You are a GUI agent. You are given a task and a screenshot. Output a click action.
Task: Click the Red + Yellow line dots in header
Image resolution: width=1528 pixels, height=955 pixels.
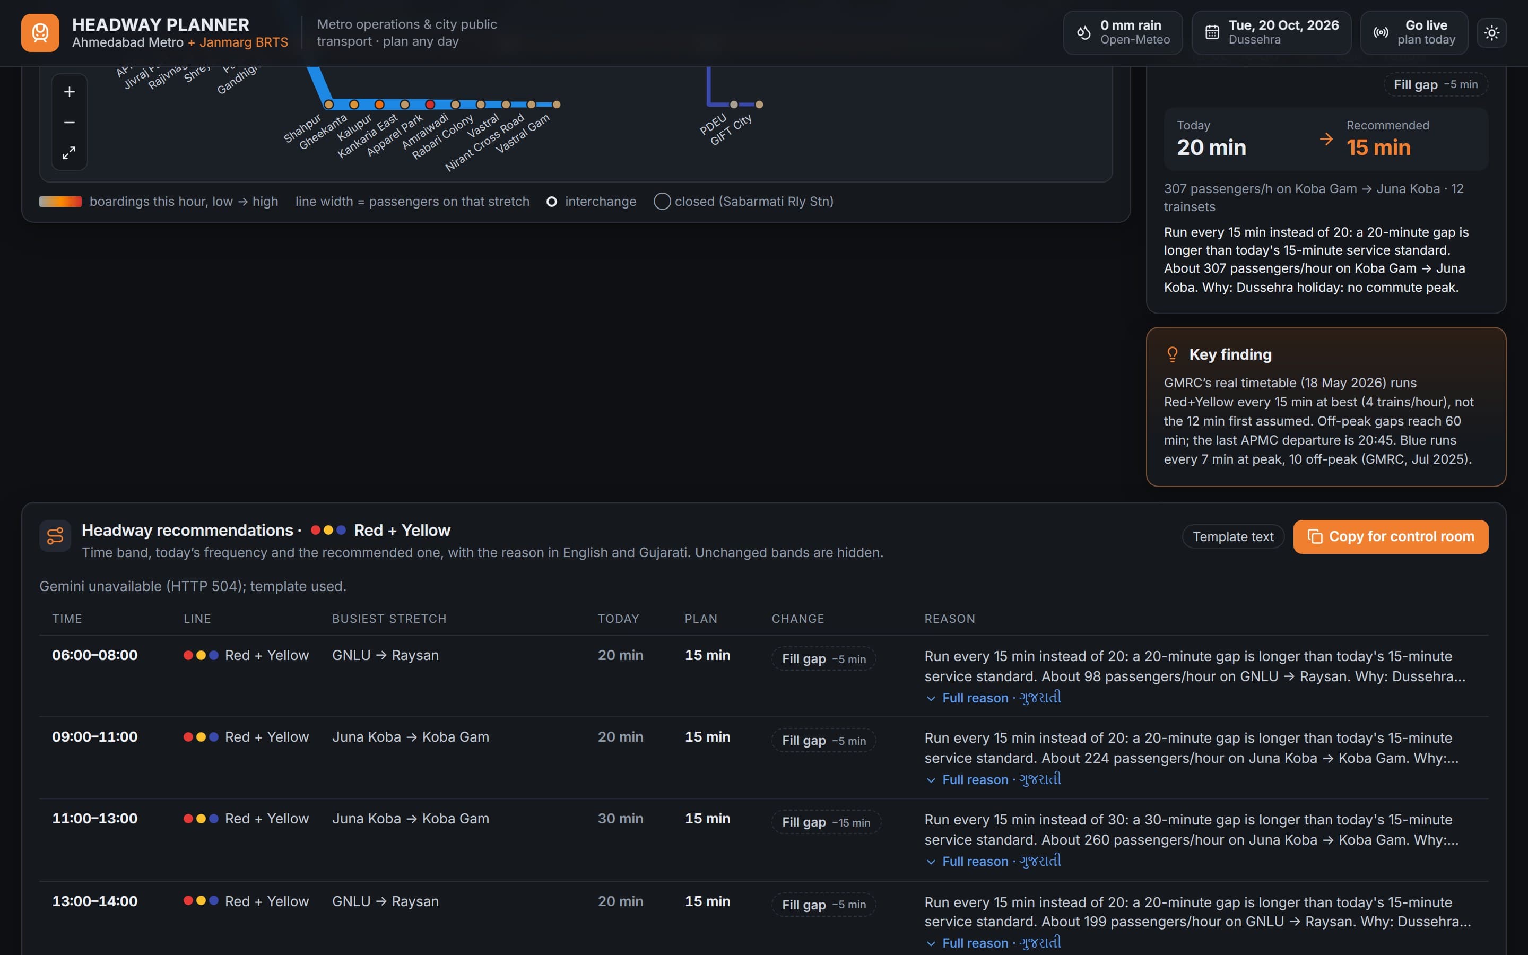(328, 531)
